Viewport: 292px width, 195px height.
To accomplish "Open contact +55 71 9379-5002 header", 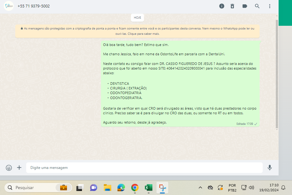I will pyautogui.click(x=34, y=6).
